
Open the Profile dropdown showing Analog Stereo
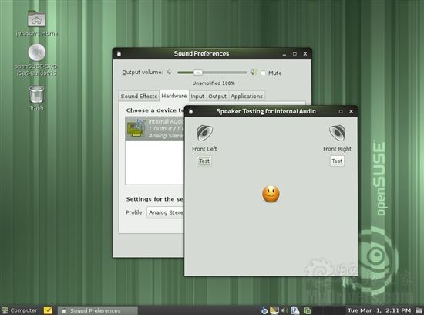coord(166,212)
